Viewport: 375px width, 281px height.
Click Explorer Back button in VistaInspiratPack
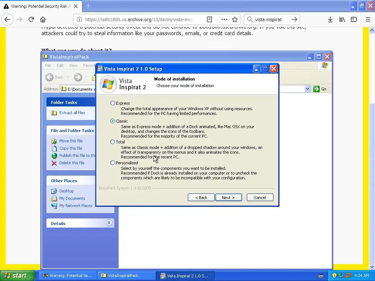pyautogui.click(x=55, y=77)
